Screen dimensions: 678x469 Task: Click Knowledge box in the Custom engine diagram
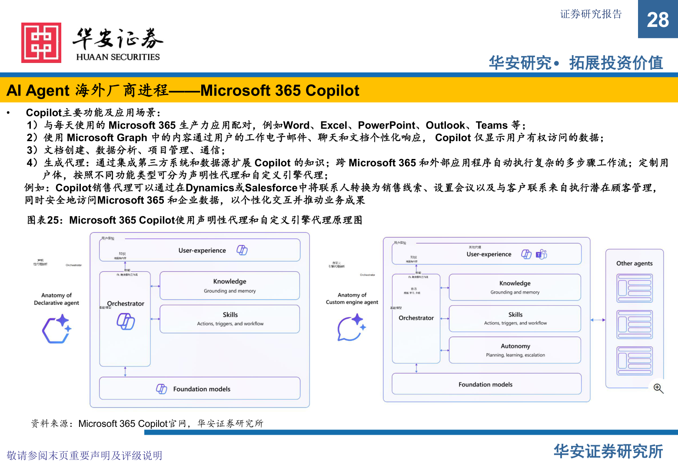pyautogui.click(x=515, y=287)
